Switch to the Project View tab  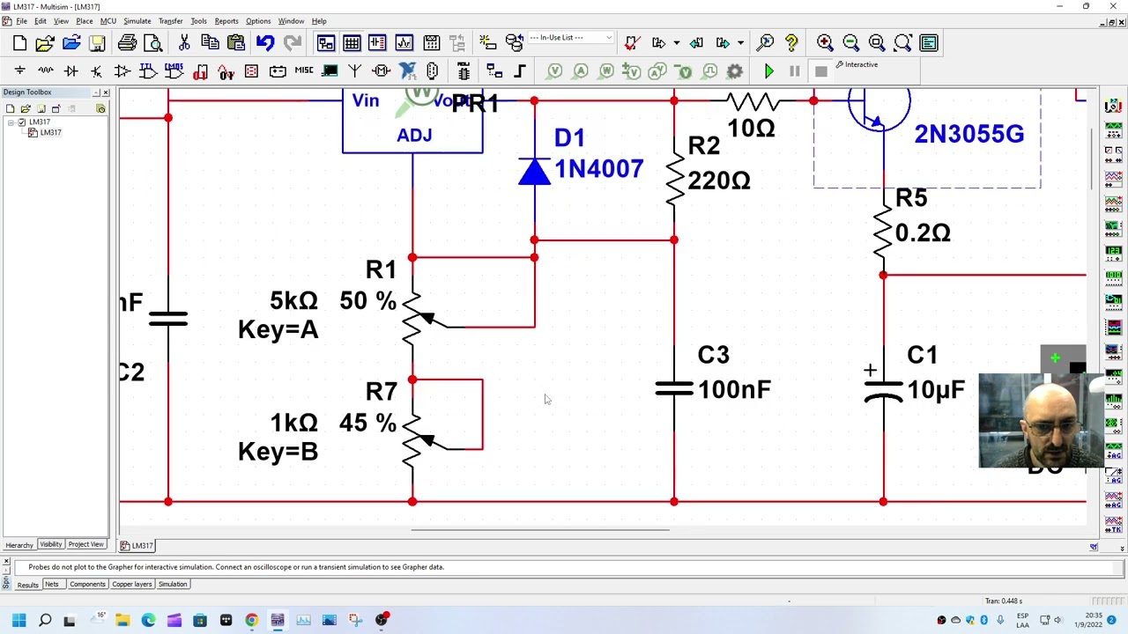85,545
